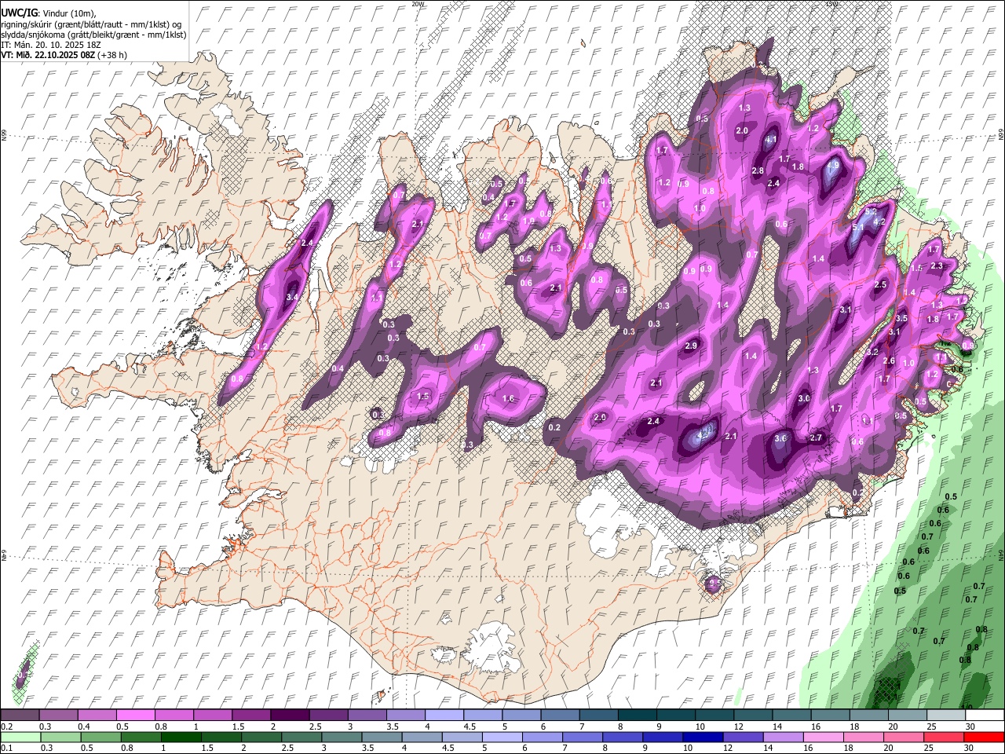This screenshot has width=1005, height=754.
Task: Click the '0.1' label in the rain legend
Action: click(x=6, y=748)
